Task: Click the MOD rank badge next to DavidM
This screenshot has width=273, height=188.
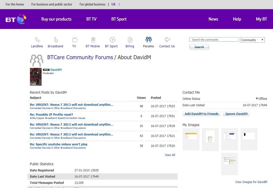Action: [46, 70]
